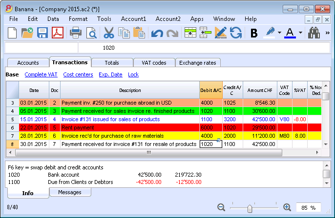
Task: Copy selection with the copy icon
Action: pos(124,33)
